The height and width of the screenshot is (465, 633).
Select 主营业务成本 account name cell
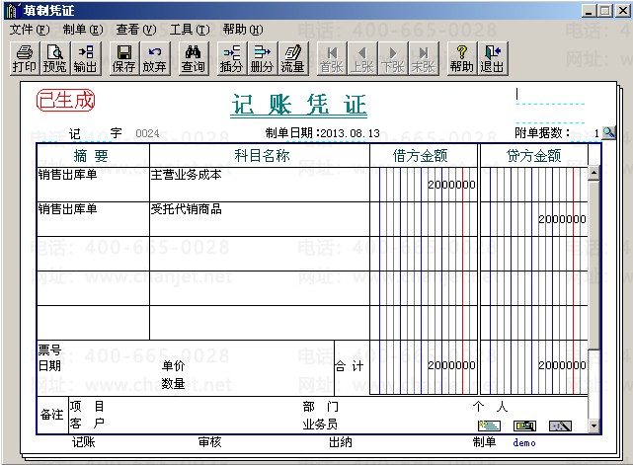pyautogui.click(x=260, y=185)
